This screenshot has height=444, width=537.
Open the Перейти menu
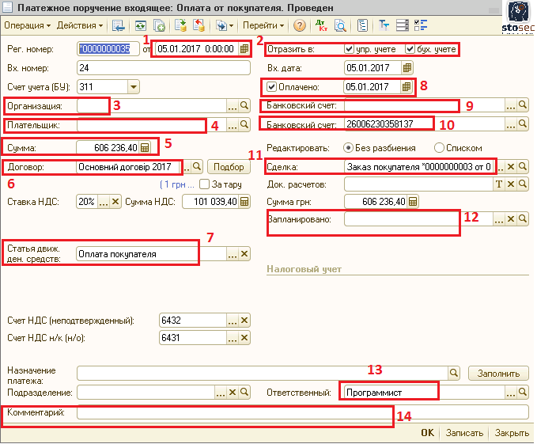(x=263, y=25)
